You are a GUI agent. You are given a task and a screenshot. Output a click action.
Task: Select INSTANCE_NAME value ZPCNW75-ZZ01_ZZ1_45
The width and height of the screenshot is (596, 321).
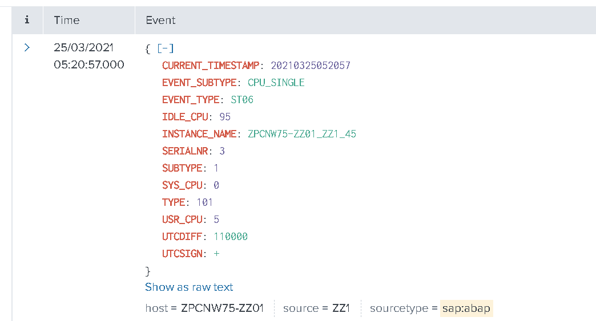click(x=302, y=134)
